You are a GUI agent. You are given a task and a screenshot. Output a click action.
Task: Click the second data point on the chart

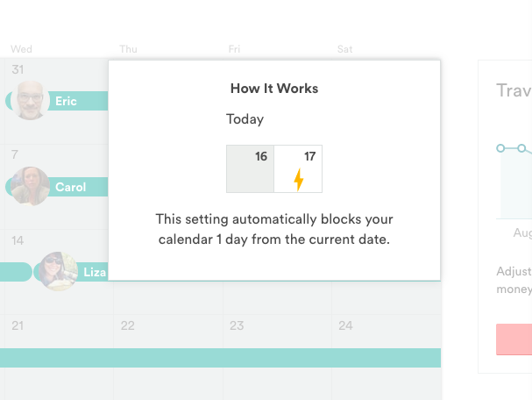tap(521, 148)
